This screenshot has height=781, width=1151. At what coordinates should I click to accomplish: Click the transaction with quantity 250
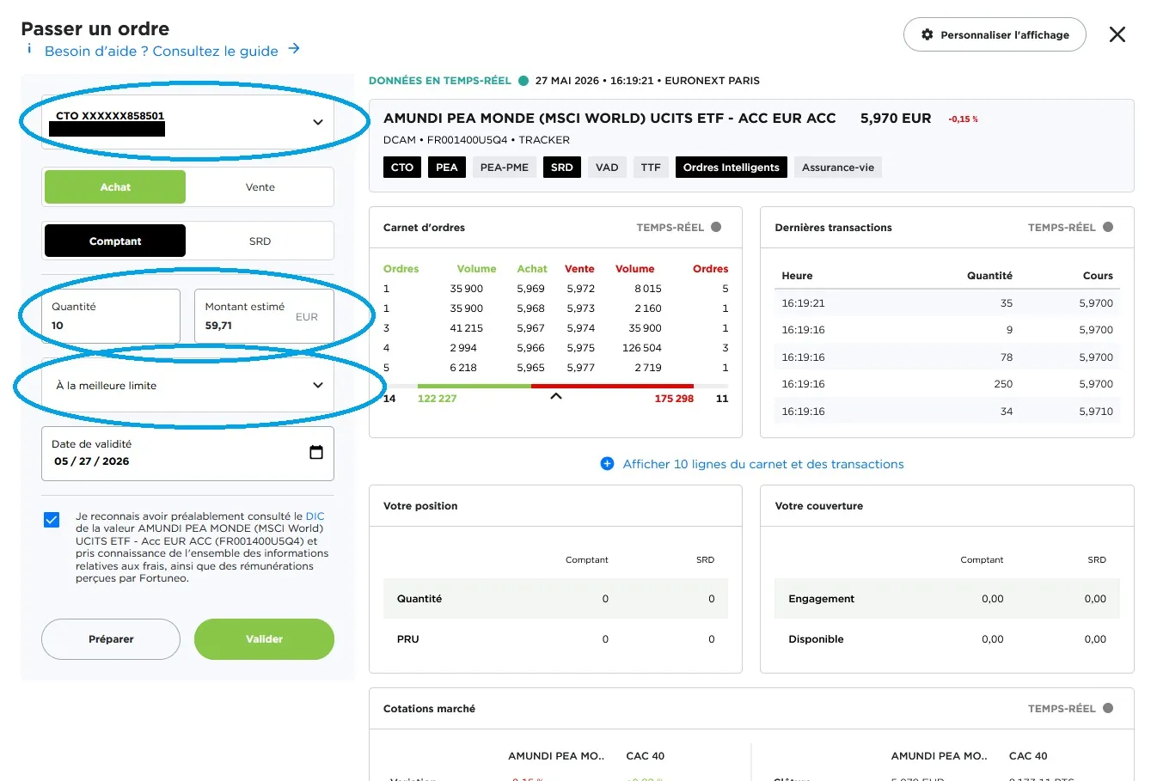click(x=946, y=384)
